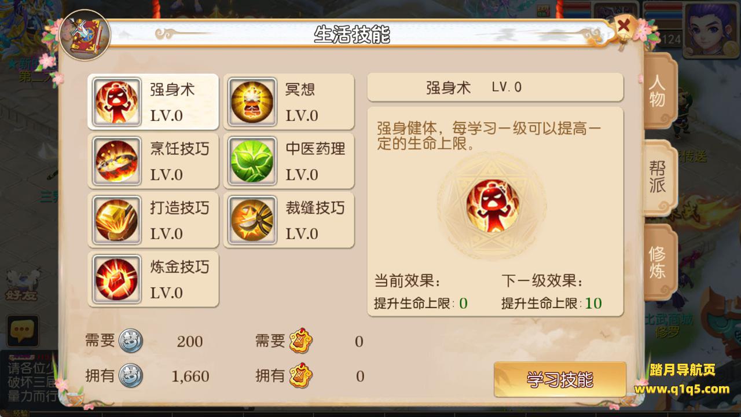
Task: Open the chat speech bubble icon
Action: (x=23, y=331)
